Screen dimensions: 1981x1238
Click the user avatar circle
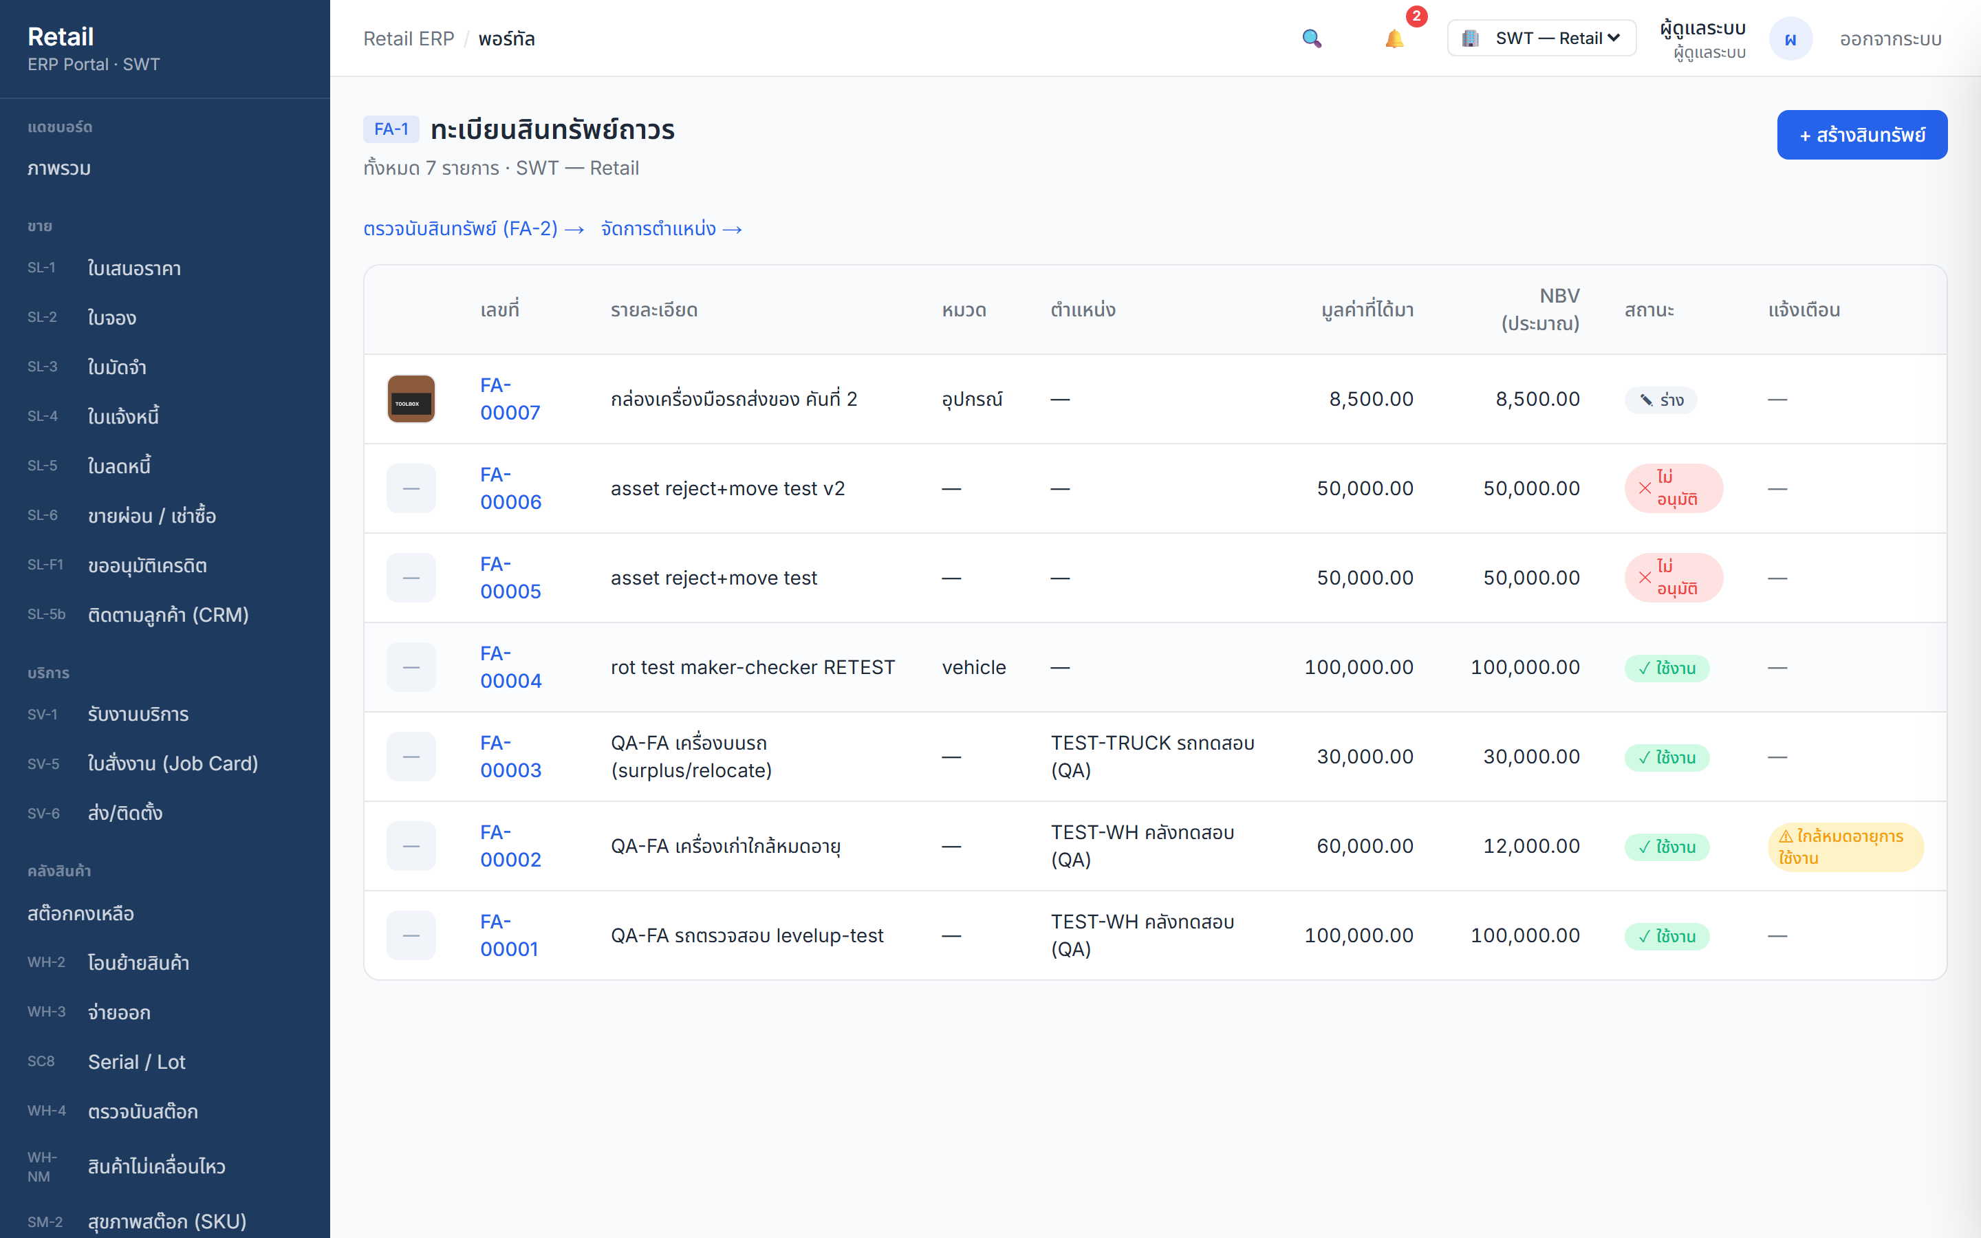coord(1790,39)
